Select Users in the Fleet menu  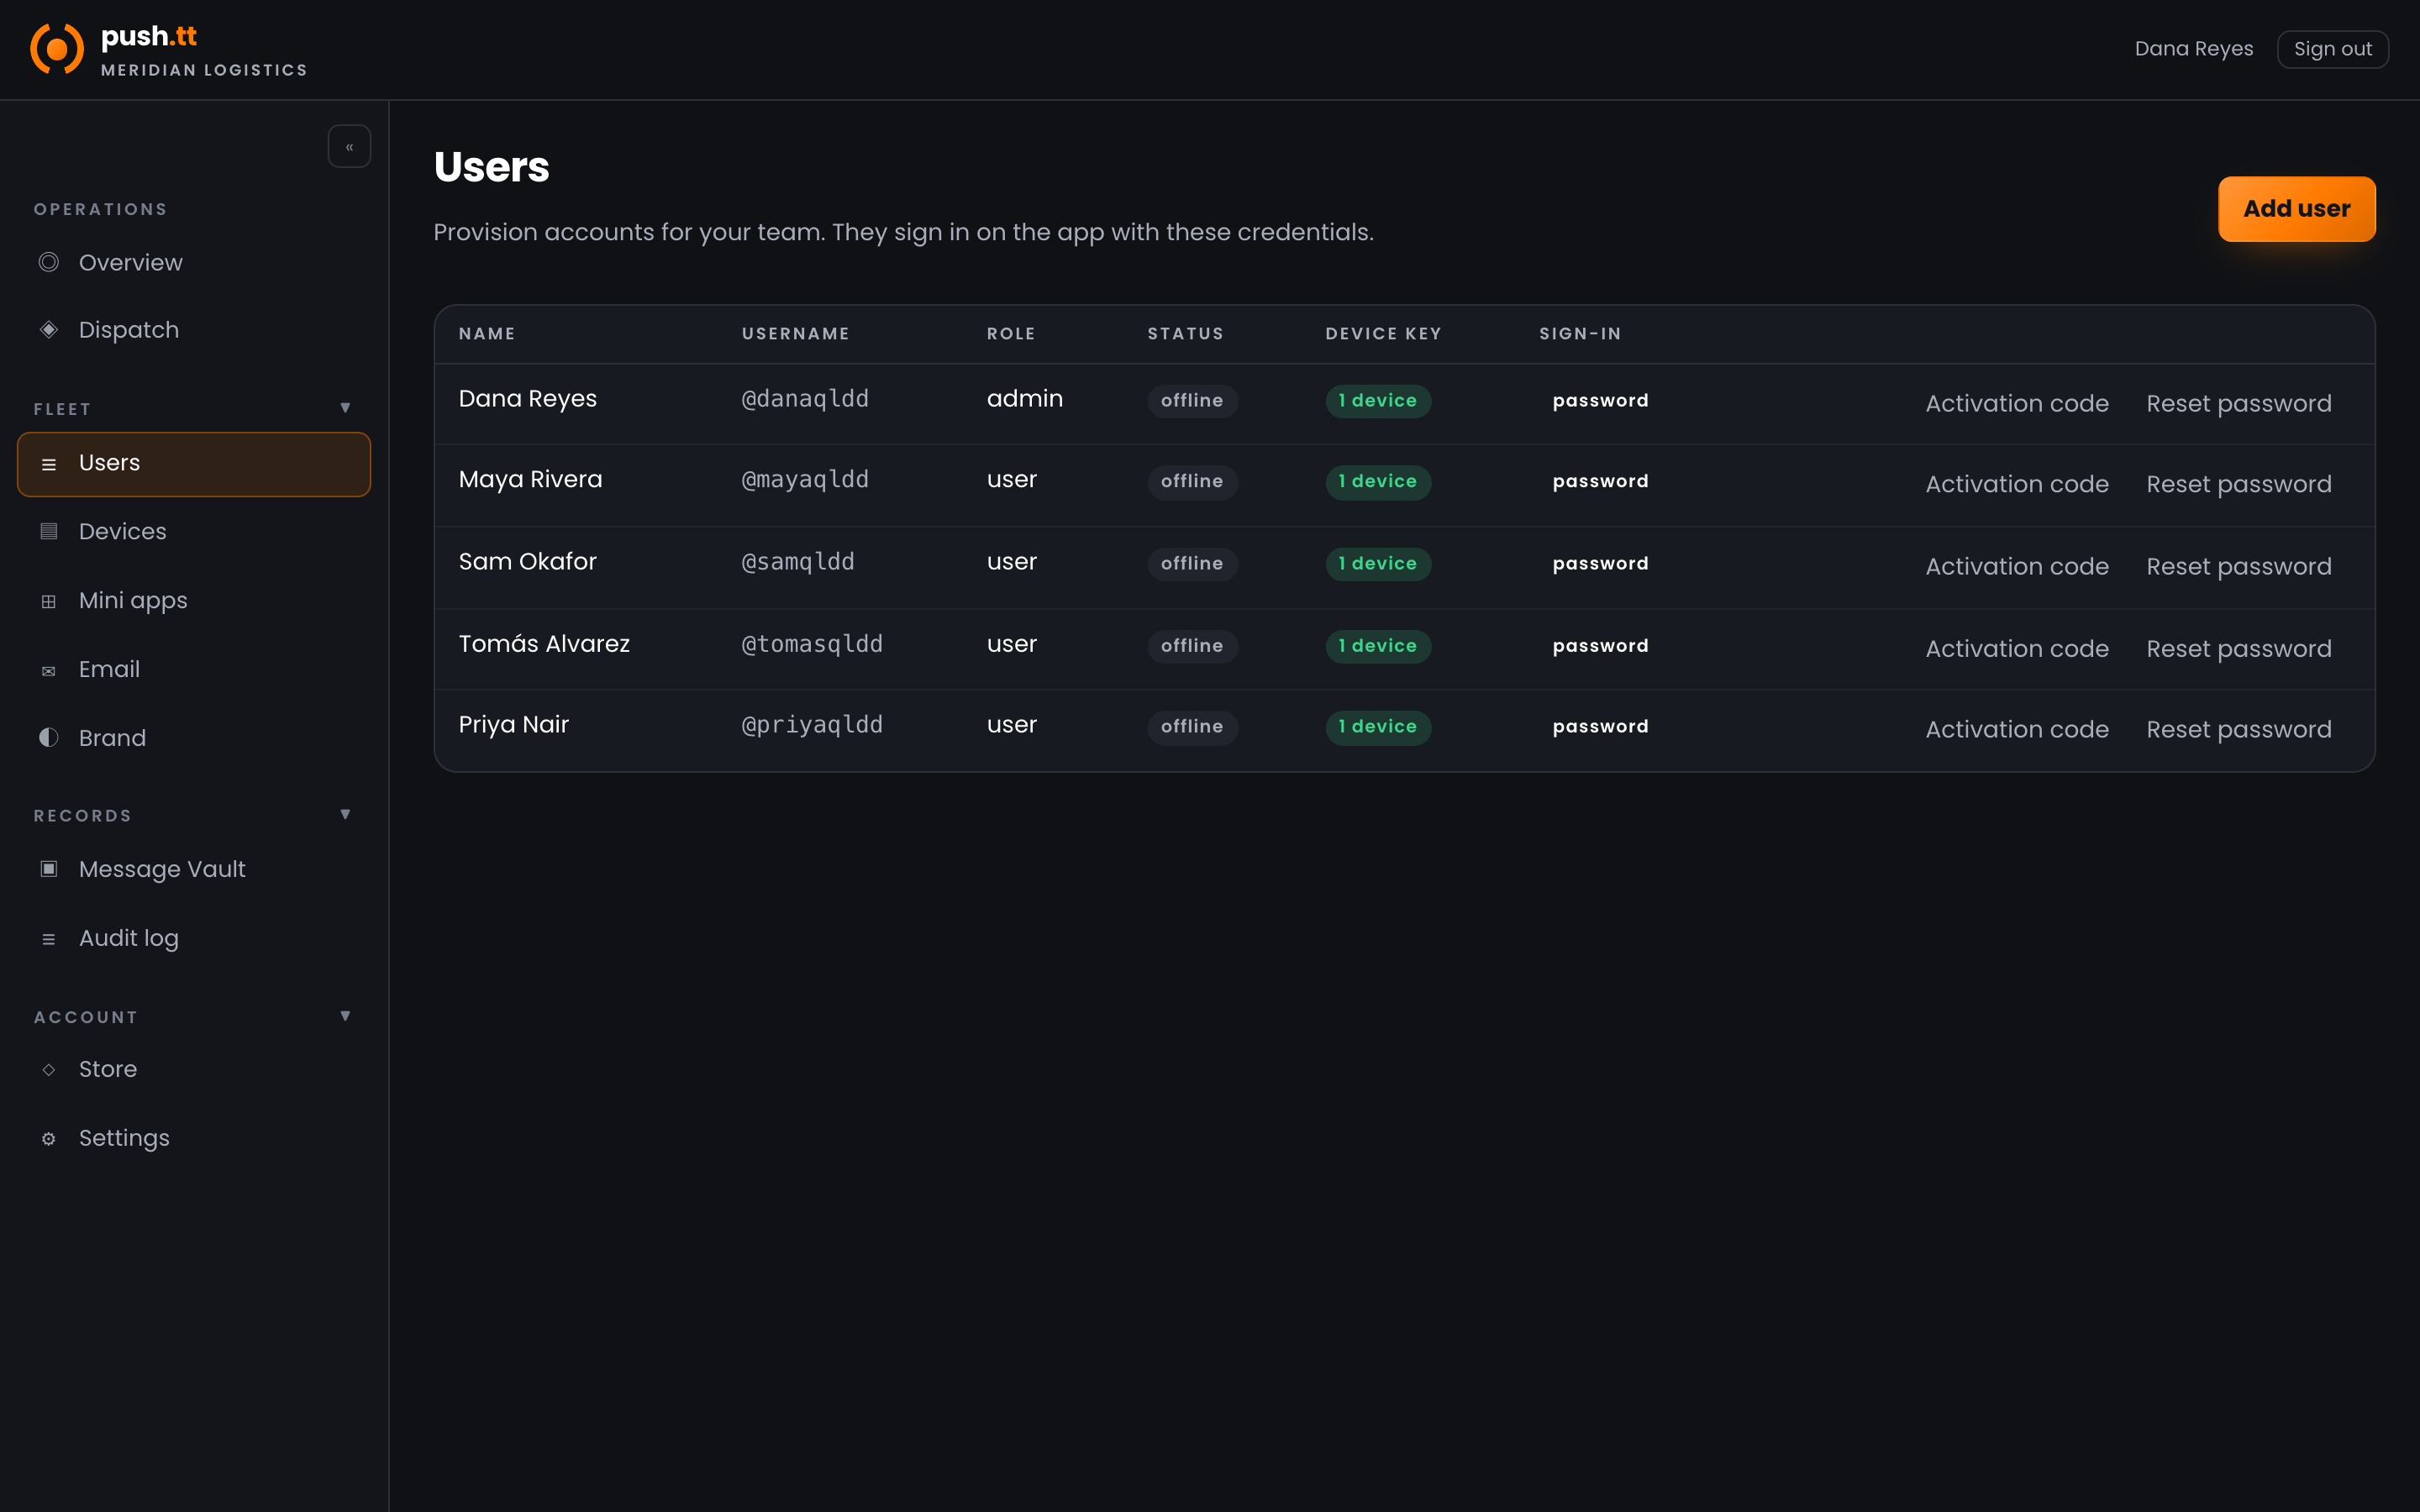coord(194,464)
